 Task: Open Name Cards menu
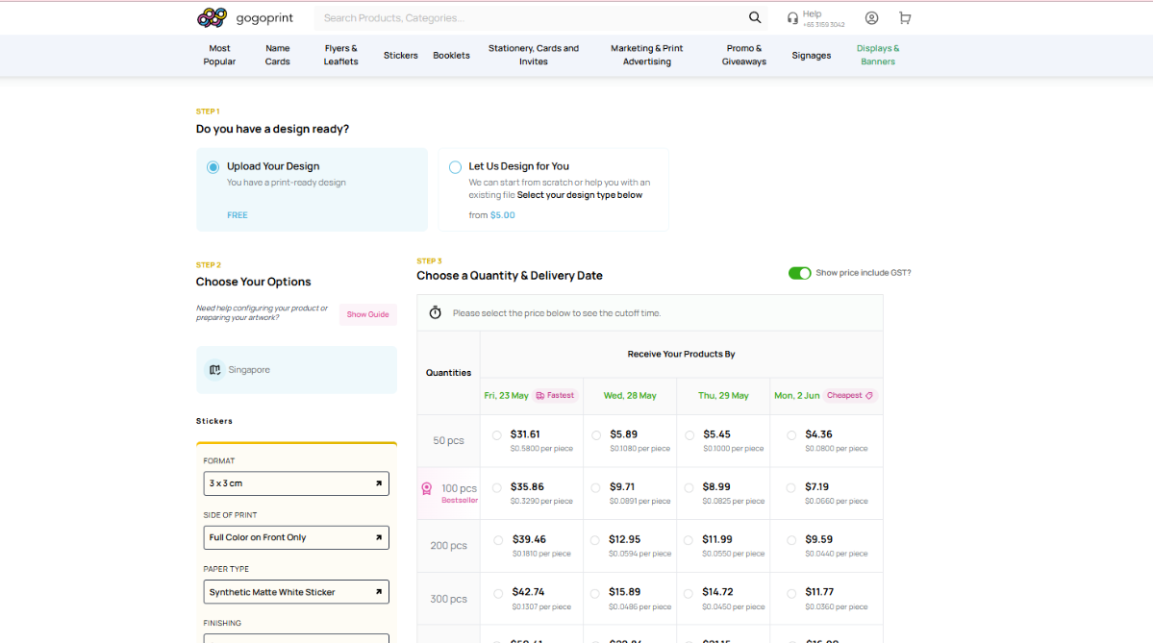click(277, 55)
